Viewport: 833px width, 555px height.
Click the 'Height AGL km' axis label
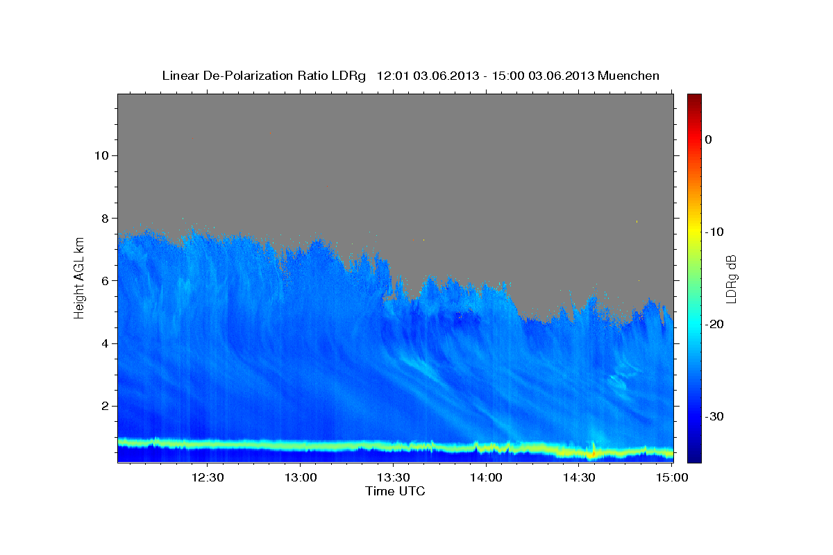(x=80, y=278)
